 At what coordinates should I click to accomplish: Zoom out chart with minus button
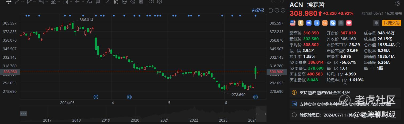coord(276,10)
